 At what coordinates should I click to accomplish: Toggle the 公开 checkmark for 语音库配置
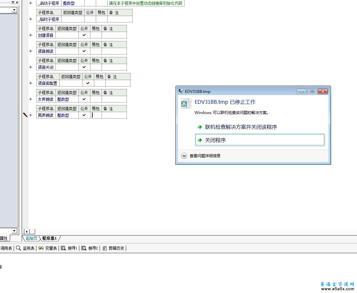pyautogui.click(x=88, y=83)
